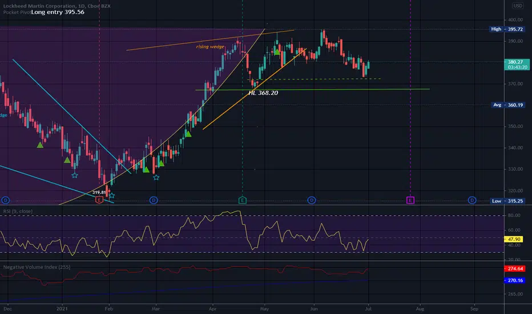Click the 400.00 price axis label

pyautogui.click(x=515, y=19)
